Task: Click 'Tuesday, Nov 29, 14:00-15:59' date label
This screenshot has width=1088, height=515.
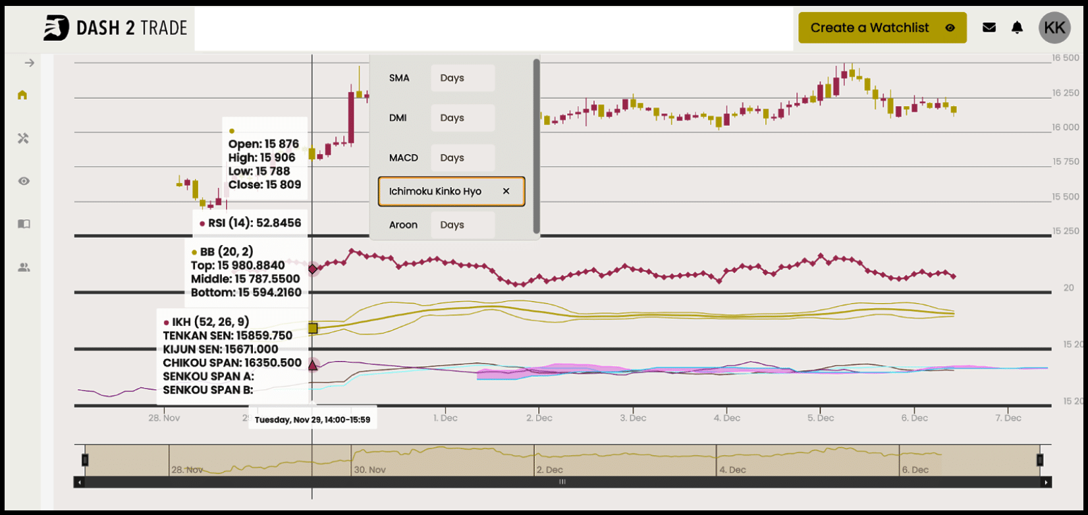Action: (312, 420)
